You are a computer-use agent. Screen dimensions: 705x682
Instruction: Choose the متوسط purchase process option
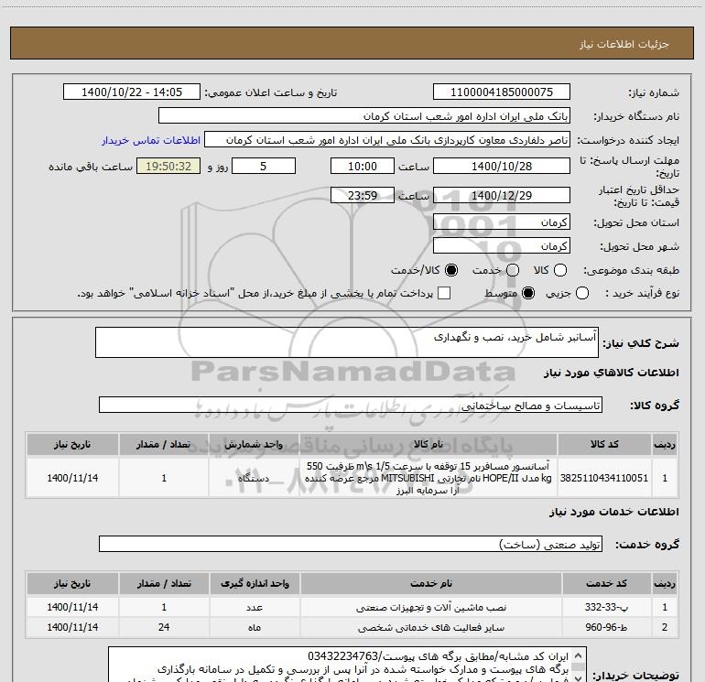pos(528,294)
